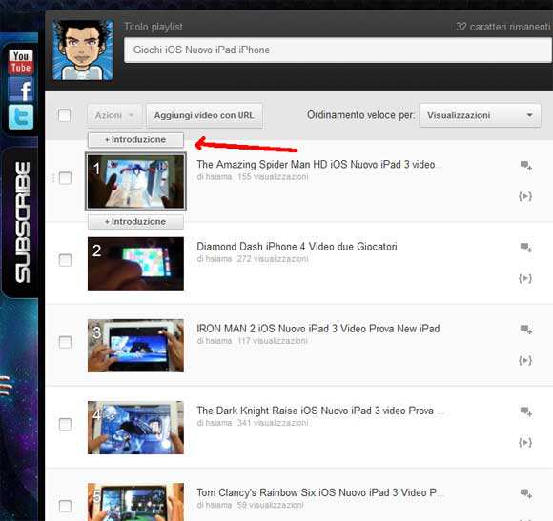The width and height of the screenshot is (553, 521).
Task: Click '32 caratteri rimanenti' text
Action: [502, 27]
